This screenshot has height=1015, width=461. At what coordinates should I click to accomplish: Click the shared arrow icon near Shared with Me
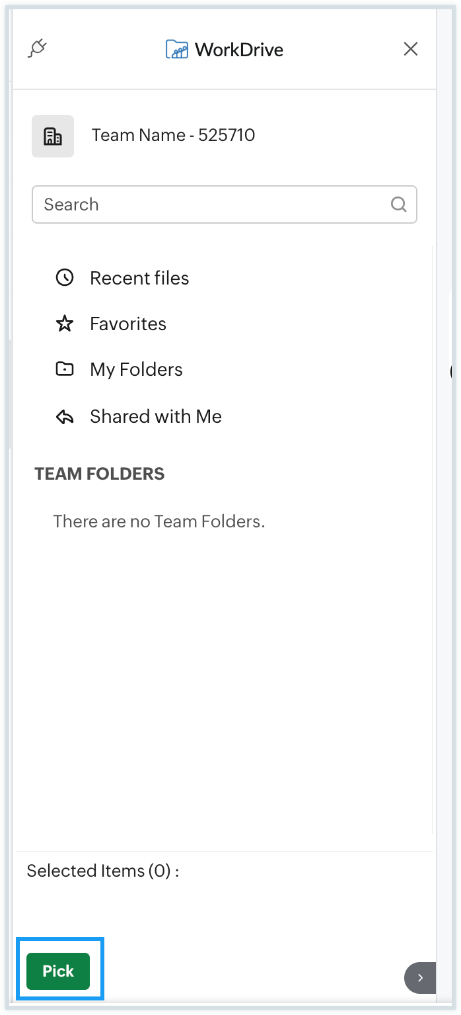pos(65,416)
